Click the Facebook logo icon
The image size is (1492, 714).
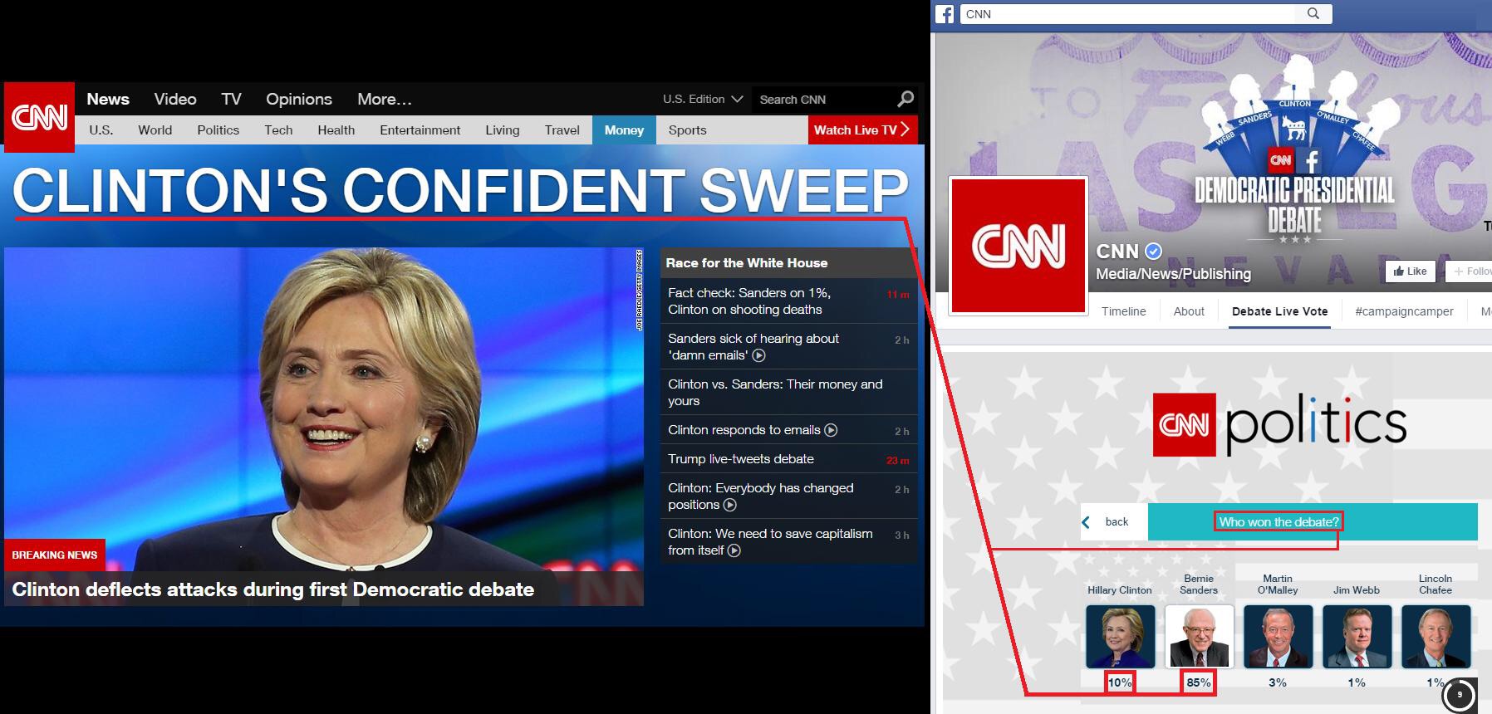click(x=945, y=14)
